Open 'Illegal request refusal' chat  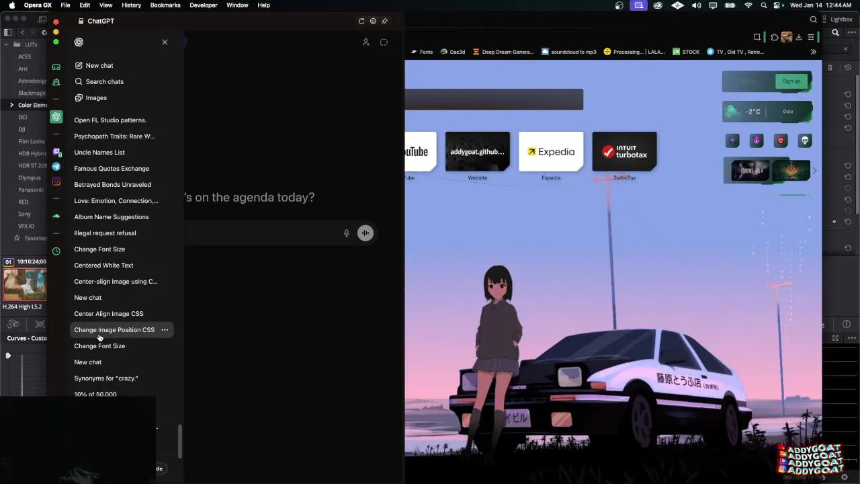[105, 233]
